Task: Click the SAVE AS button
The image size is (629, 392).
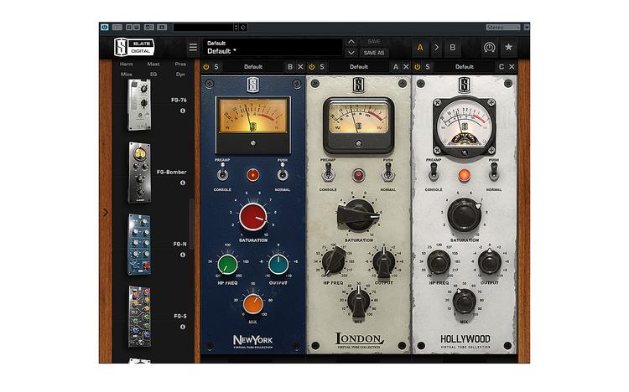Action: (x=374, y=53)
